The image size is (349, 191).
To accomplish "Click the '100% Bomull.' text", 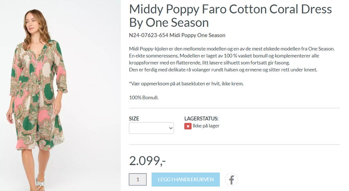I will coord(144,97).
